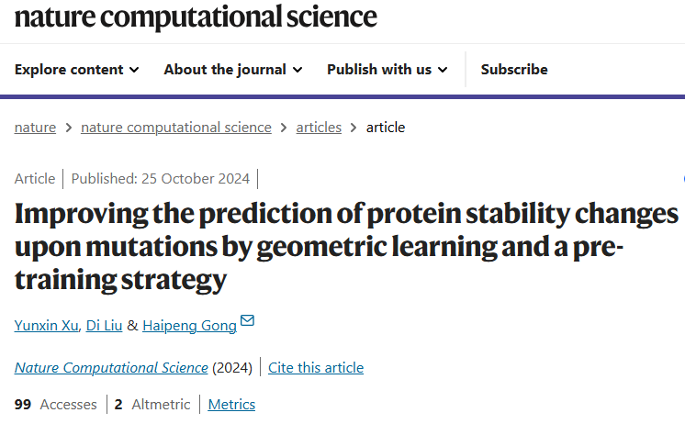Viewport: 685px width, 424px height.
Task: Go to the nature breadcrumb link
Action: pyautogui.click(x=35, y=128)
